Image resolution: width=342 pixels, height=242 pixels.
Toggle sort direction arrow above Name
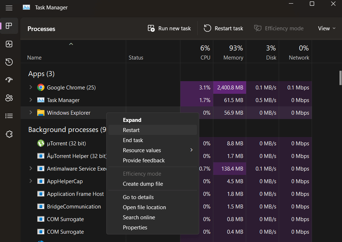click(71, 44)
